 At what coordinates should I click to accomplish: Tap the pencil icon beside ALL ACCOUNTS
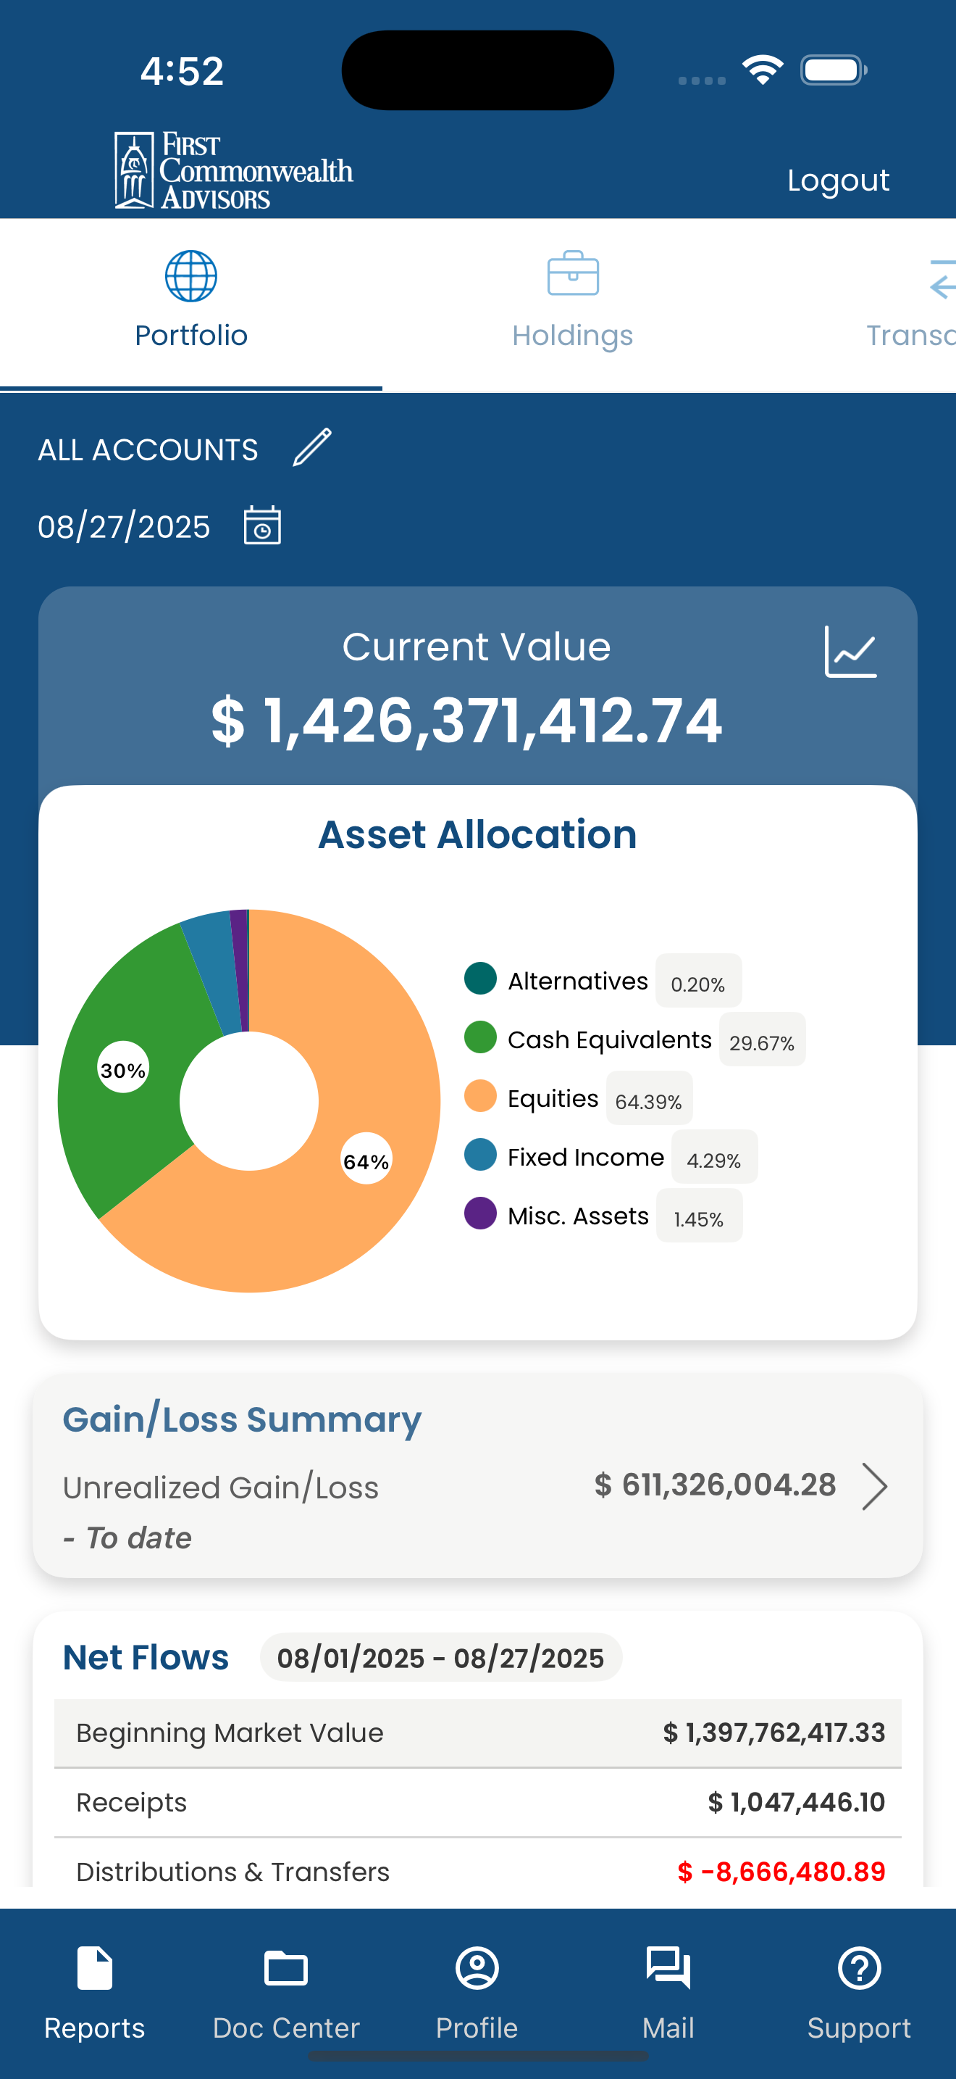312,447
